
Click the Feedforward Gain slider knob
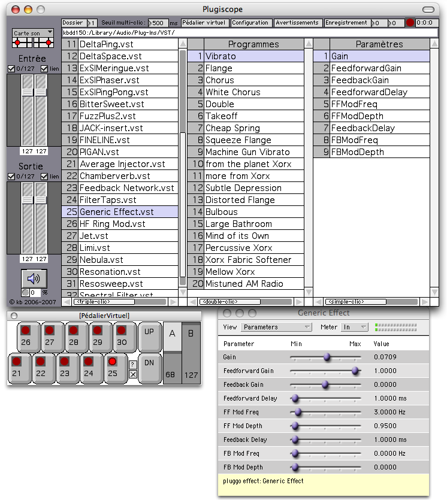tap(355, 371)
